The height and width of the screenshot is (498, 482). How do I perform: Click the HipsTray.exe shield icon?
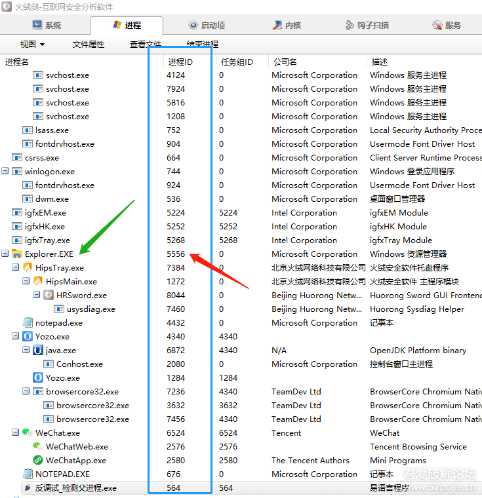pyautogui.click(x=28, y=267)
